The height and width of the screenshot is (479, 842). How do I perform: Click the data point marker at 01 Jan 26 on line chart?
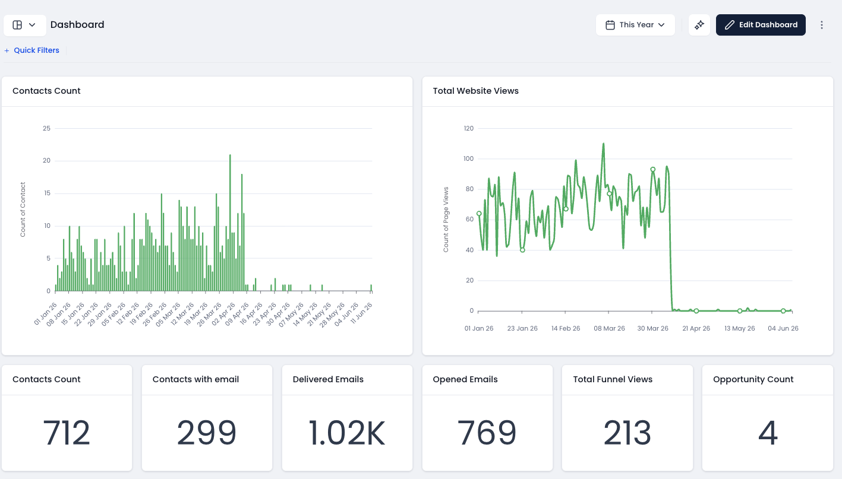[x=479, y=214]
